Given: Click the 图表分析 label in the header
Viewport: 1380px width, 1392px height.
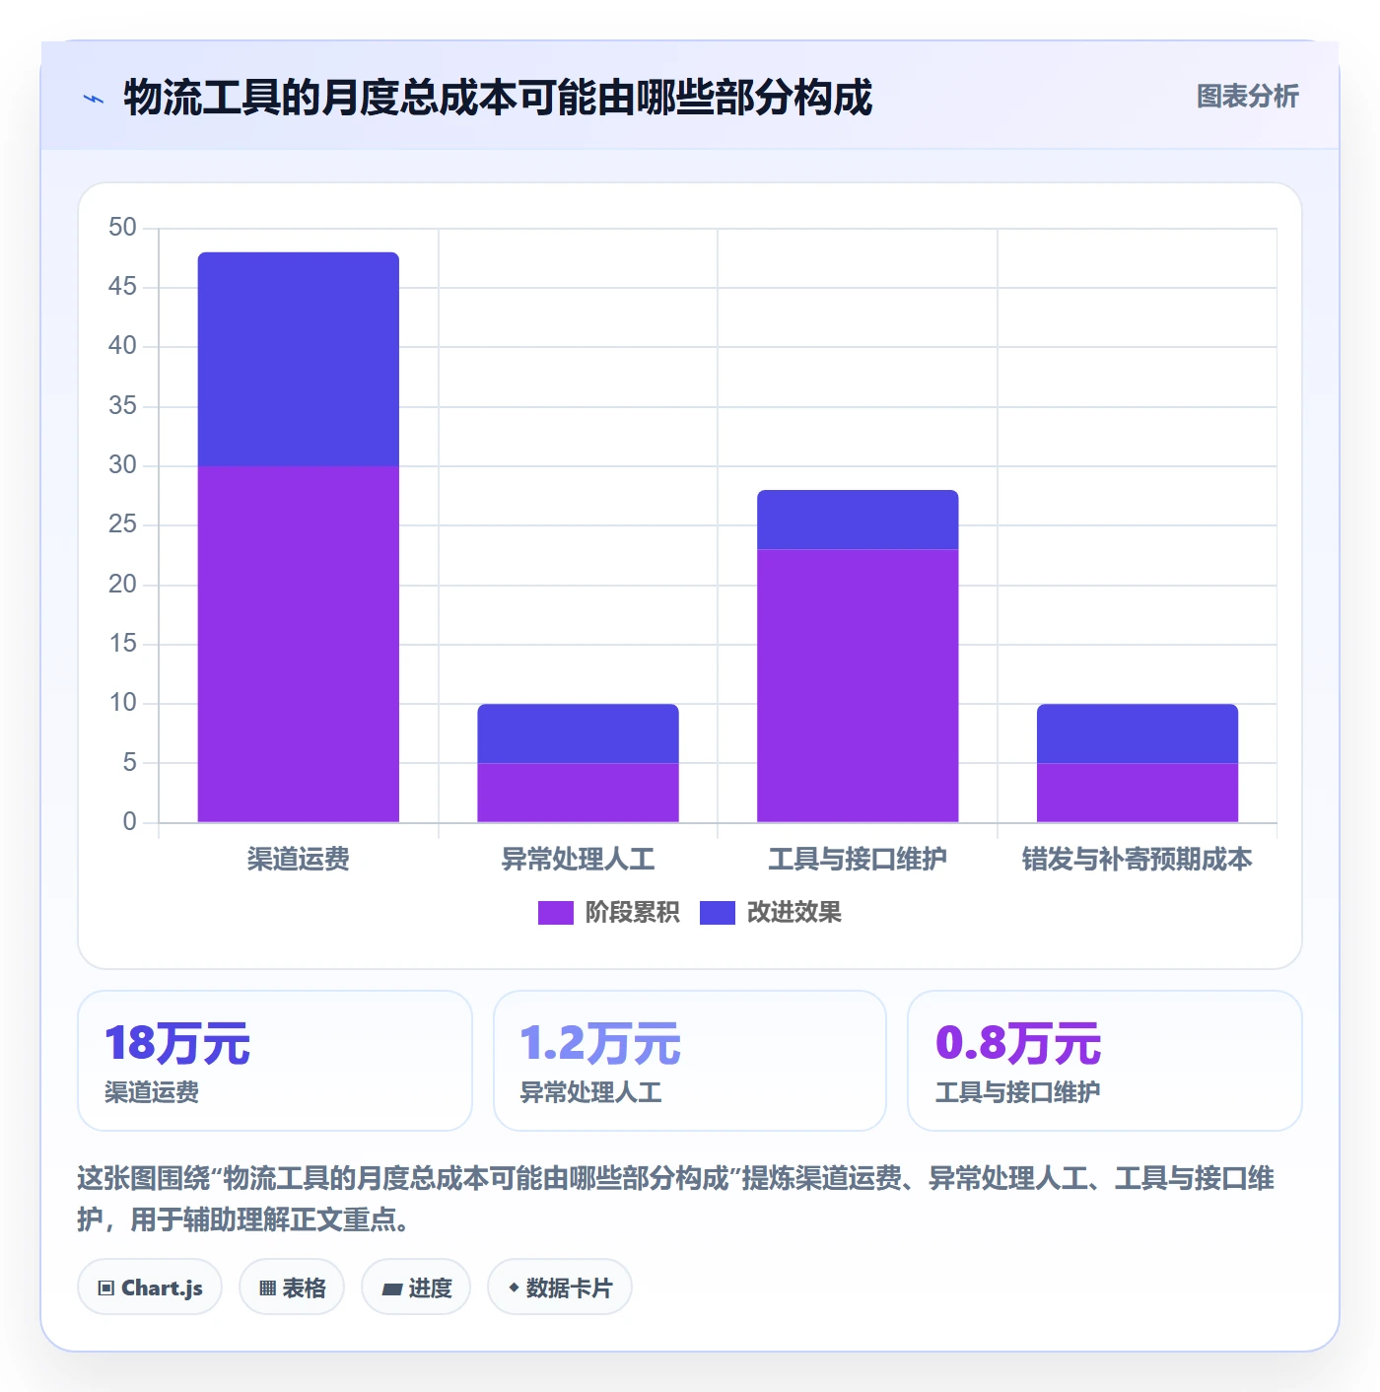Looking at the screenshot, I should 1247,97.
